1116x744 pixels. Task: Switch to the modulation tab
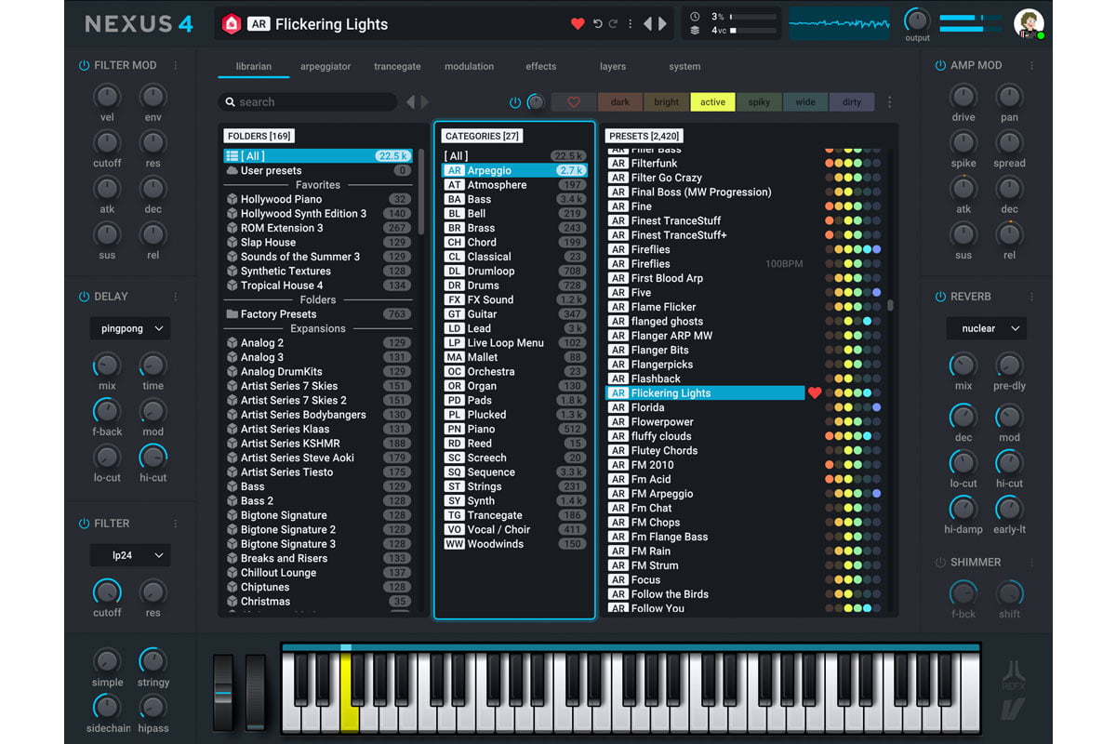click(470, 67)
